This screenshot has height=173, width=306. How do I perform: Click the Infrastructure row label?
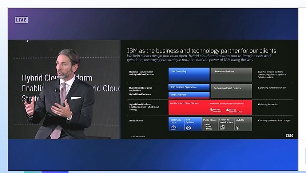pyautogui.click(x=136, y=120)
